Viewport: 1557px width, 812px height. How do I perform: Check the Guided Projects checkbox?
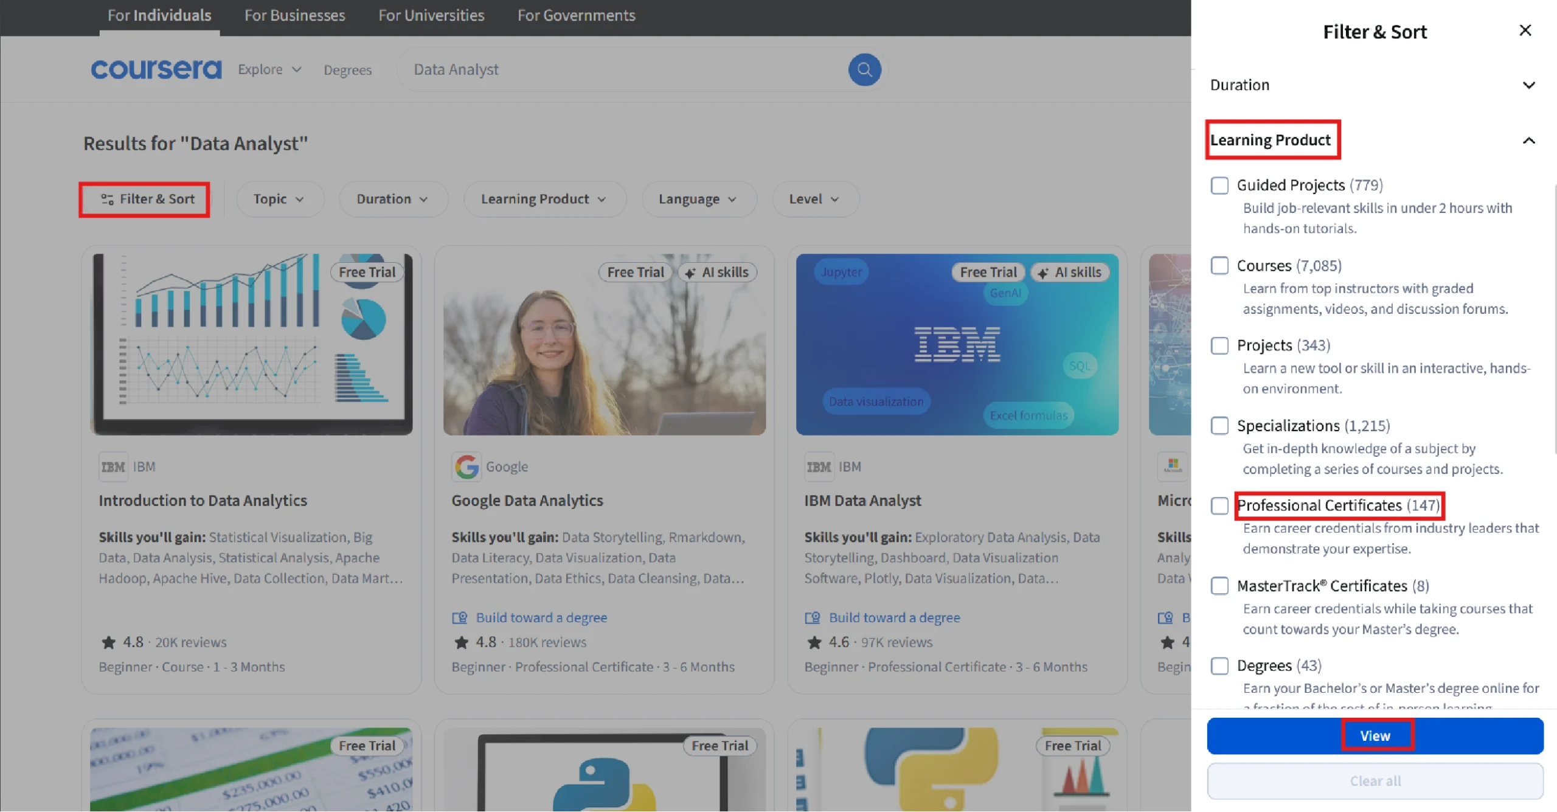click(1219, 186)
